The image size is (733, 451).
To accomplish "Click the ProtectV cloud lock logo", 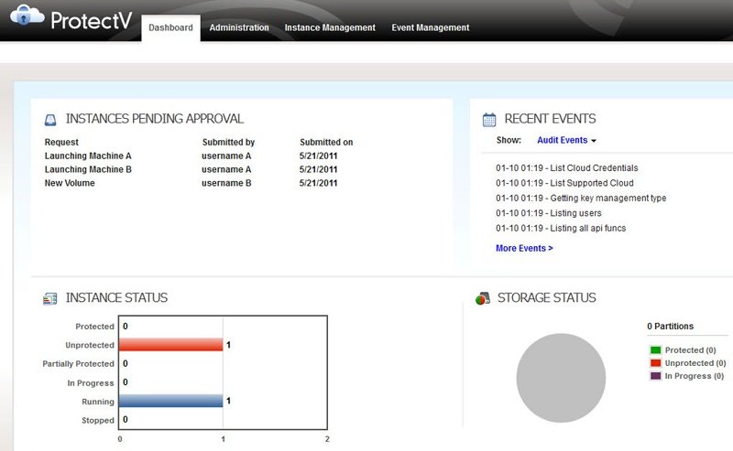I will pyautogui.click(x=27, y=16).
